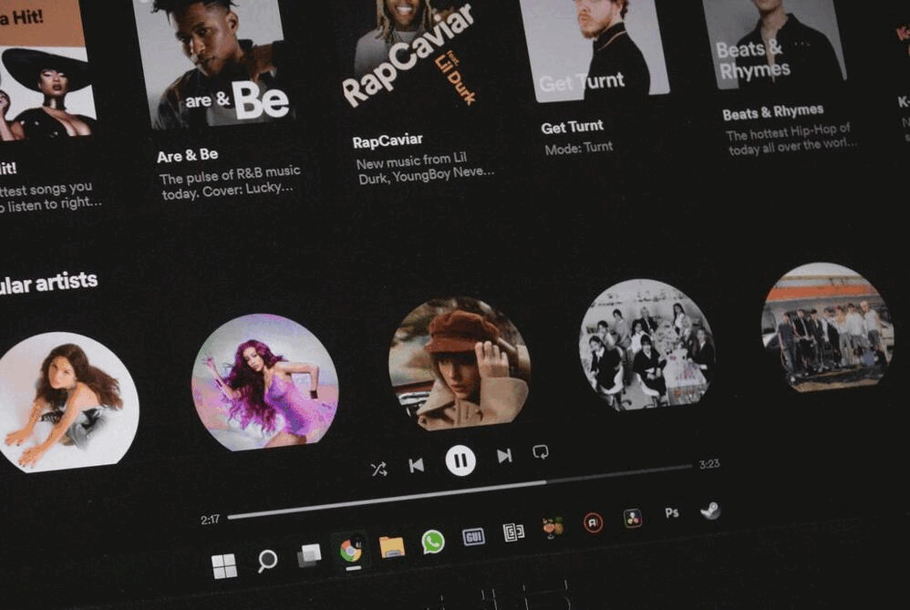This screenshot has height=610, width=910.
Task: Click the RapCaviar playlist title
Action: (388, 141)
